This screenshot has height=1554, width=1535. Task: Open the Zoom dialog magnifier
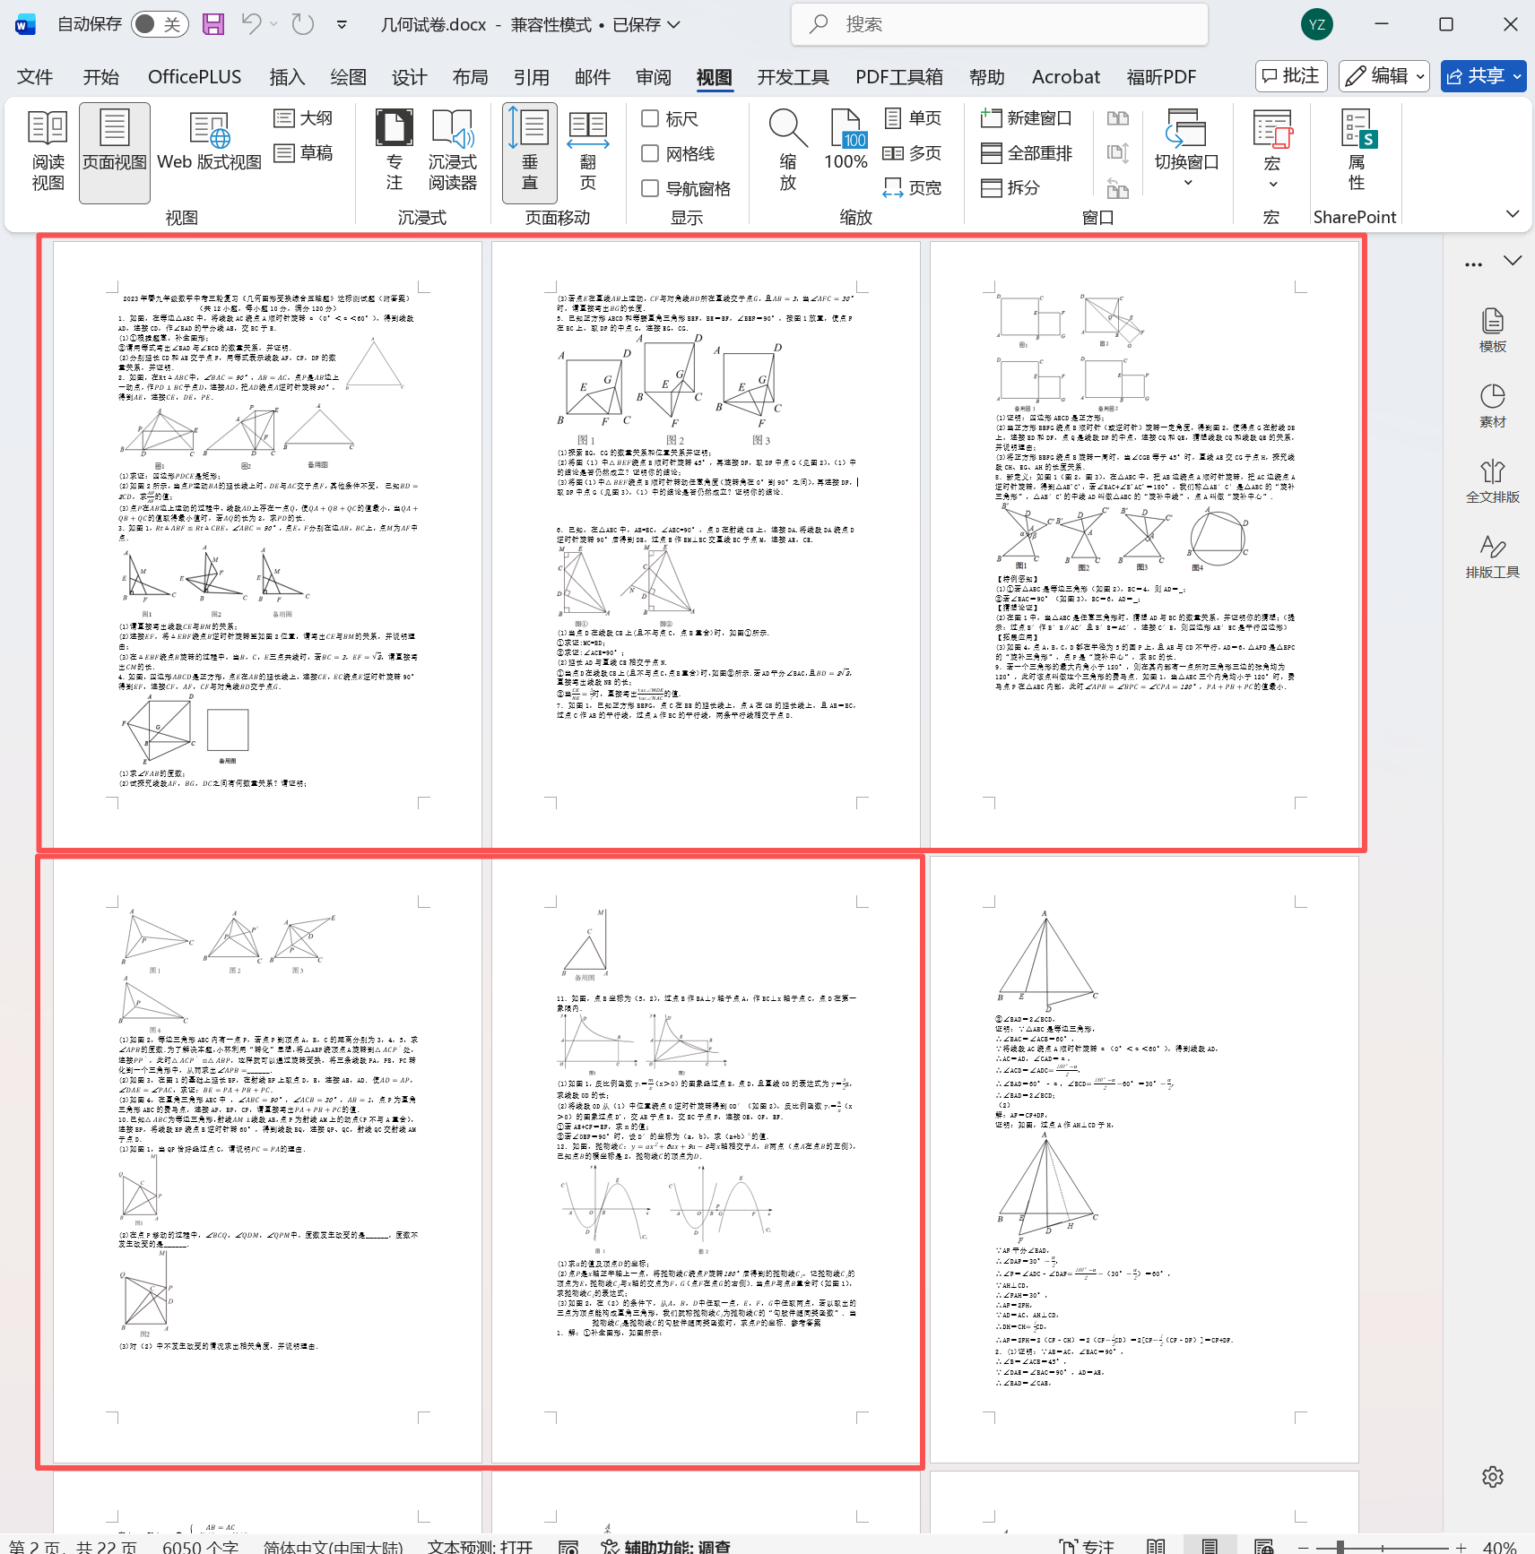point(787,151)
